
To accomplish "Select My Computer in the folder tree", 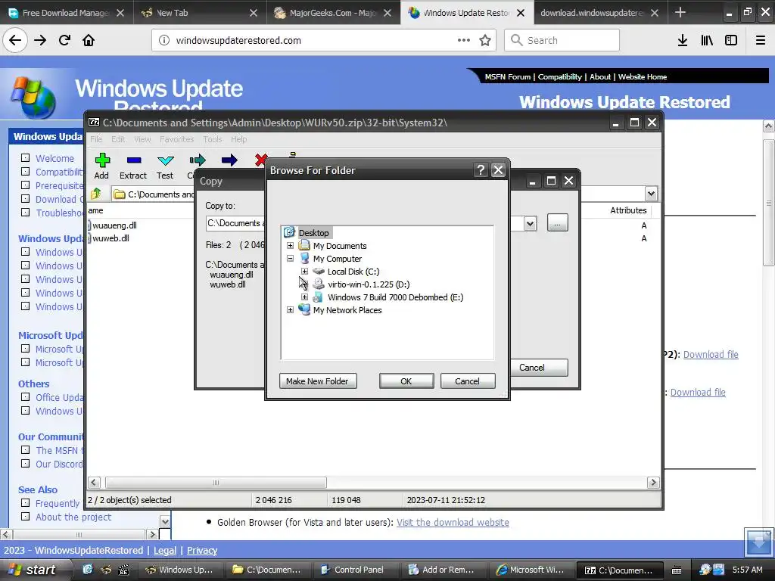I will (x=337, y=259).
